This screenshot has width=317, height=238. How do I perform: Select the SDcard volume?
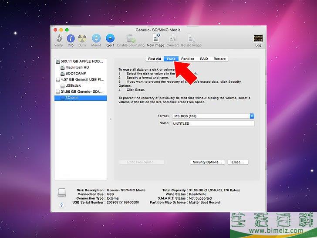click(x=81, y=98)
